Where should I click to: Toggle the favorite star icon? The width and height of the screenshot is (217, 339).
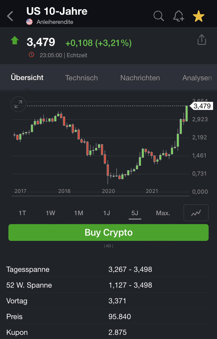(198, 16)
